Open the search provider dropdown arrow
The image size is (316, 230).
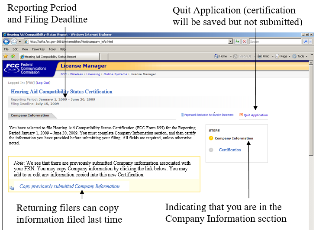pyautogui.click(x=310, y=42)
